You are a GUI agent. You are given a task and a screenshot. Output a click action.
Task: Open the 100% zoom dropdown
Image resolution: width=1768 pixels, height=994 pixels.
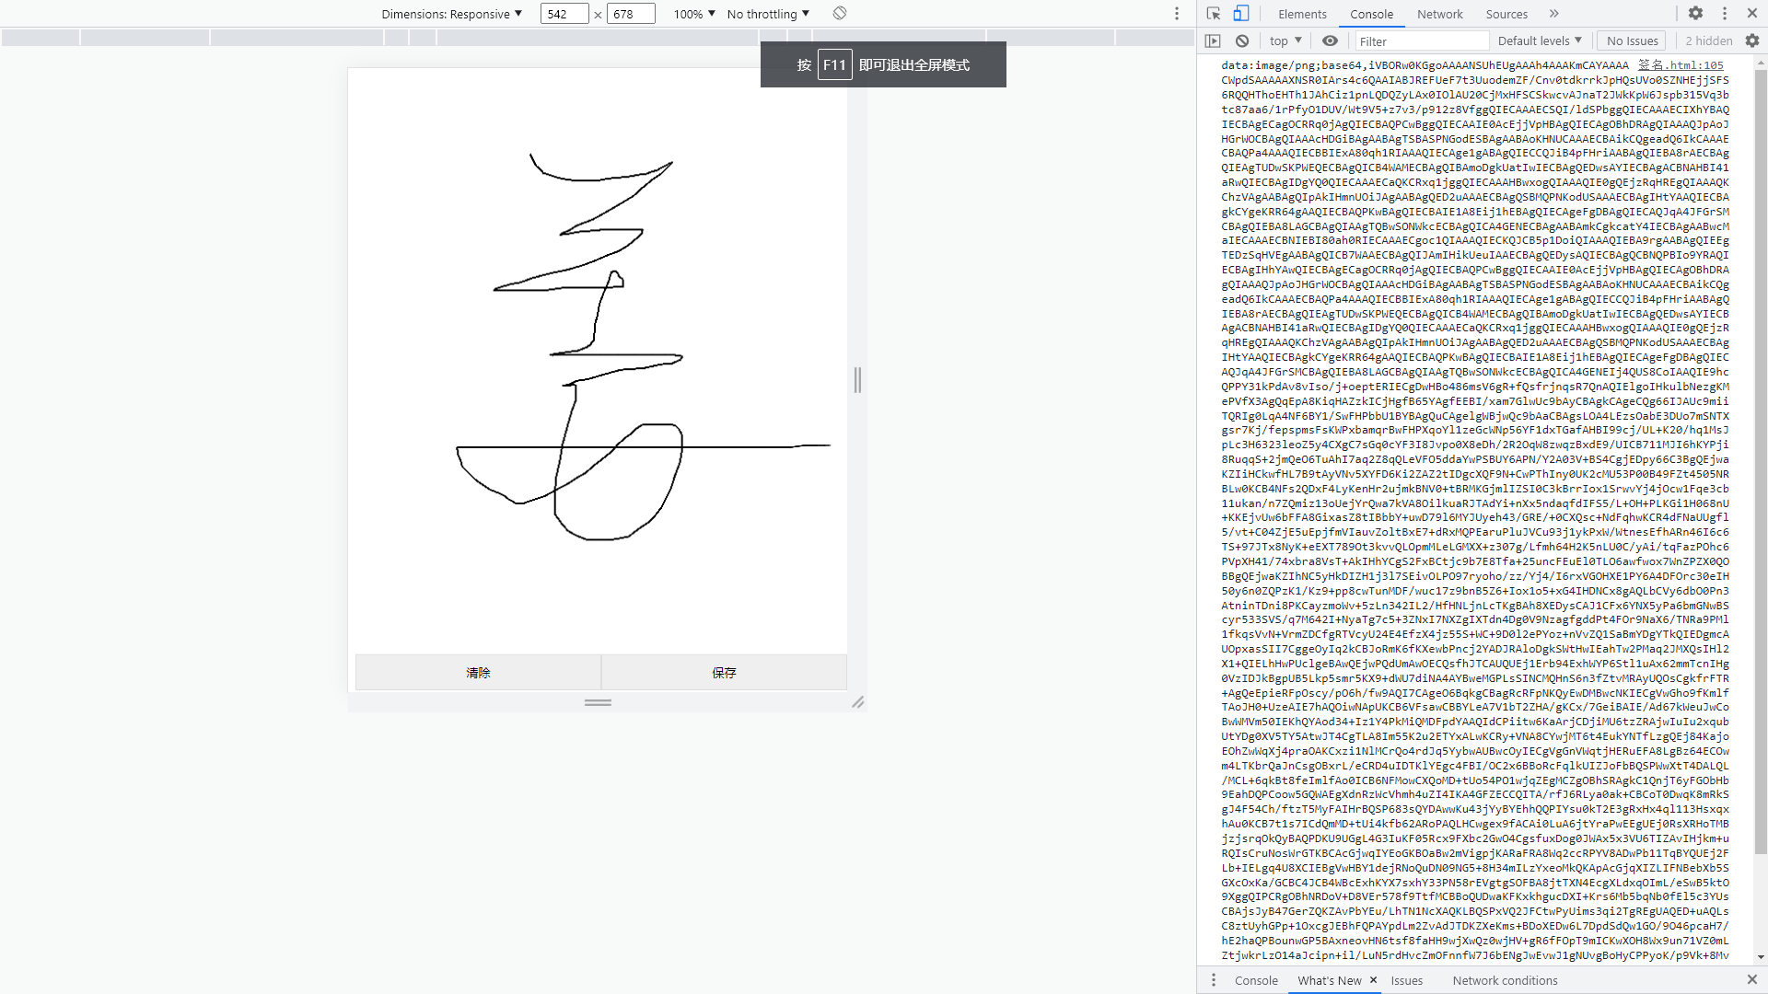click(694, 14)
